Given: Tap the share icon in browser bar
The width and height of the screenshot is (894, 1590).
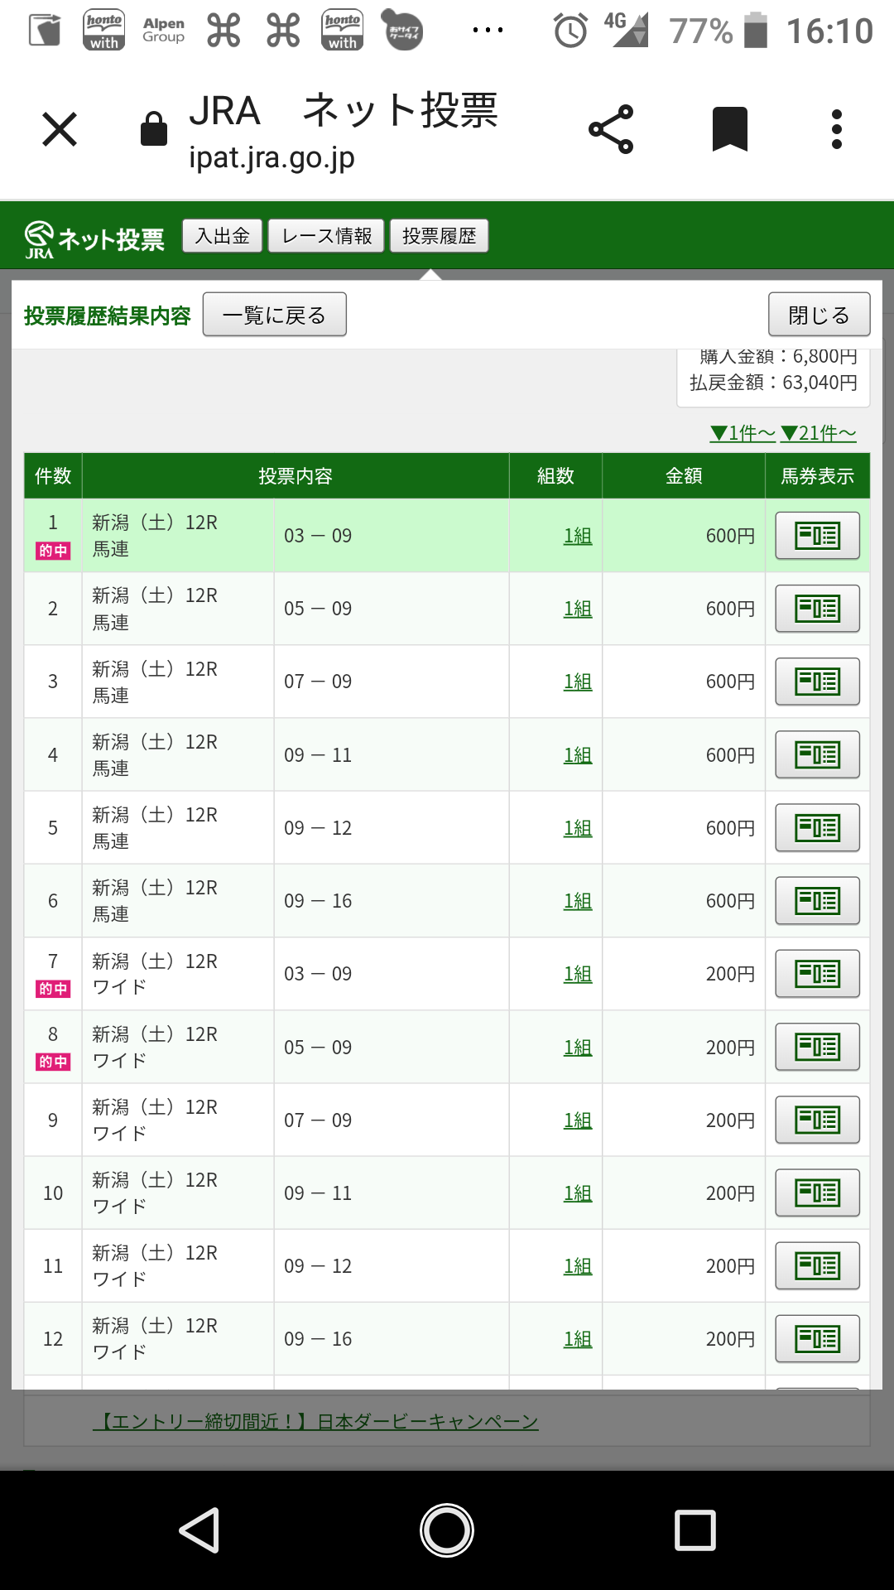Looking at the screenshot, I should tap(611, 130).
